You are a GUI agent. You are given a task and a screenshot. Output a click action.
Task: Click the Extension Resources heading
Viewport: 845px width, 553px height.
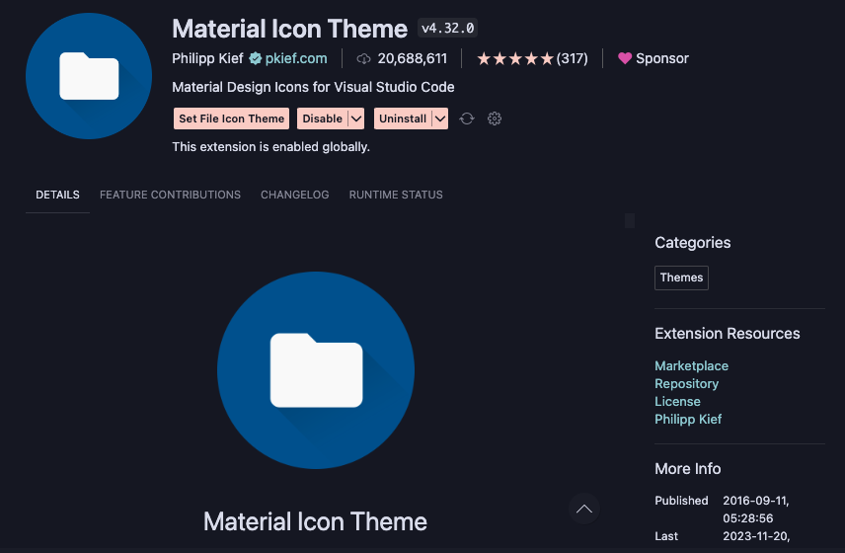coord(727,334)
